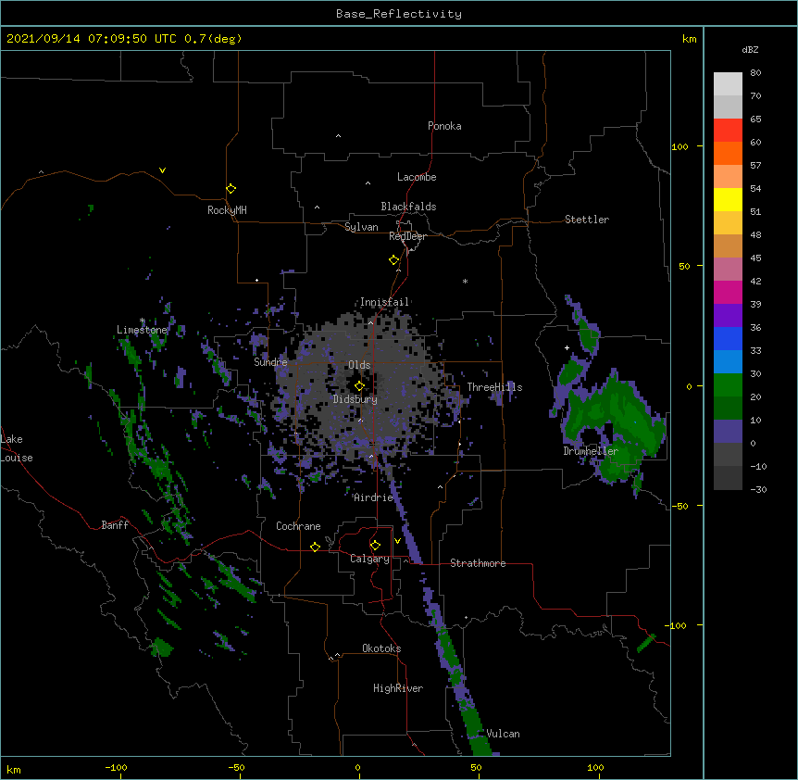Image resolution: width=798 pixels, height=780 pixels.
Task: Click the orange 60-57 dBZ legend swatch
Action: pyautogui.click(x=728, y=153)
